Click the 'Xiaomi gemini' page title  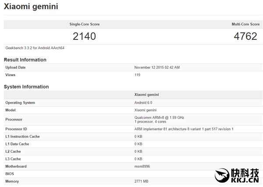(x=31, y=7)
